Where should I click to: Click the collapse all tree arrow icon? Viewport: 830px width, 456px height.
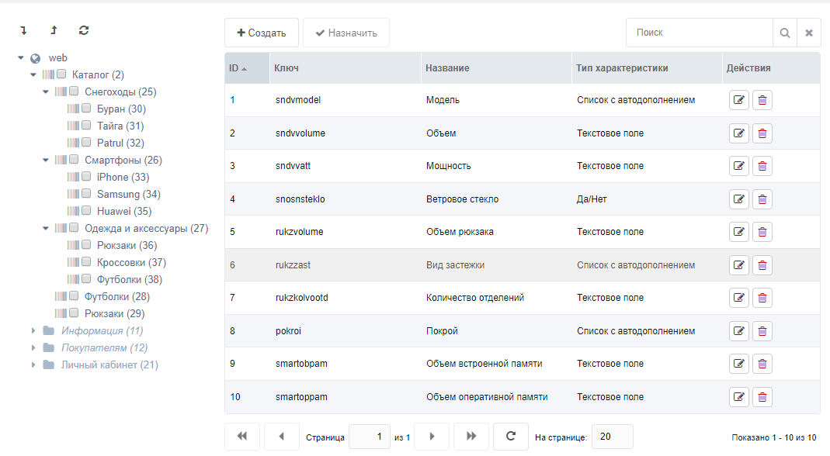coord(54,31)
